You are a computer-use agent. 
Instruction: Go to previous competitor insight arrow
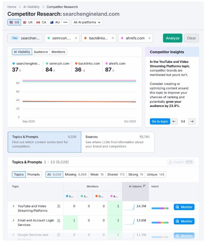(x=174, y=121)
